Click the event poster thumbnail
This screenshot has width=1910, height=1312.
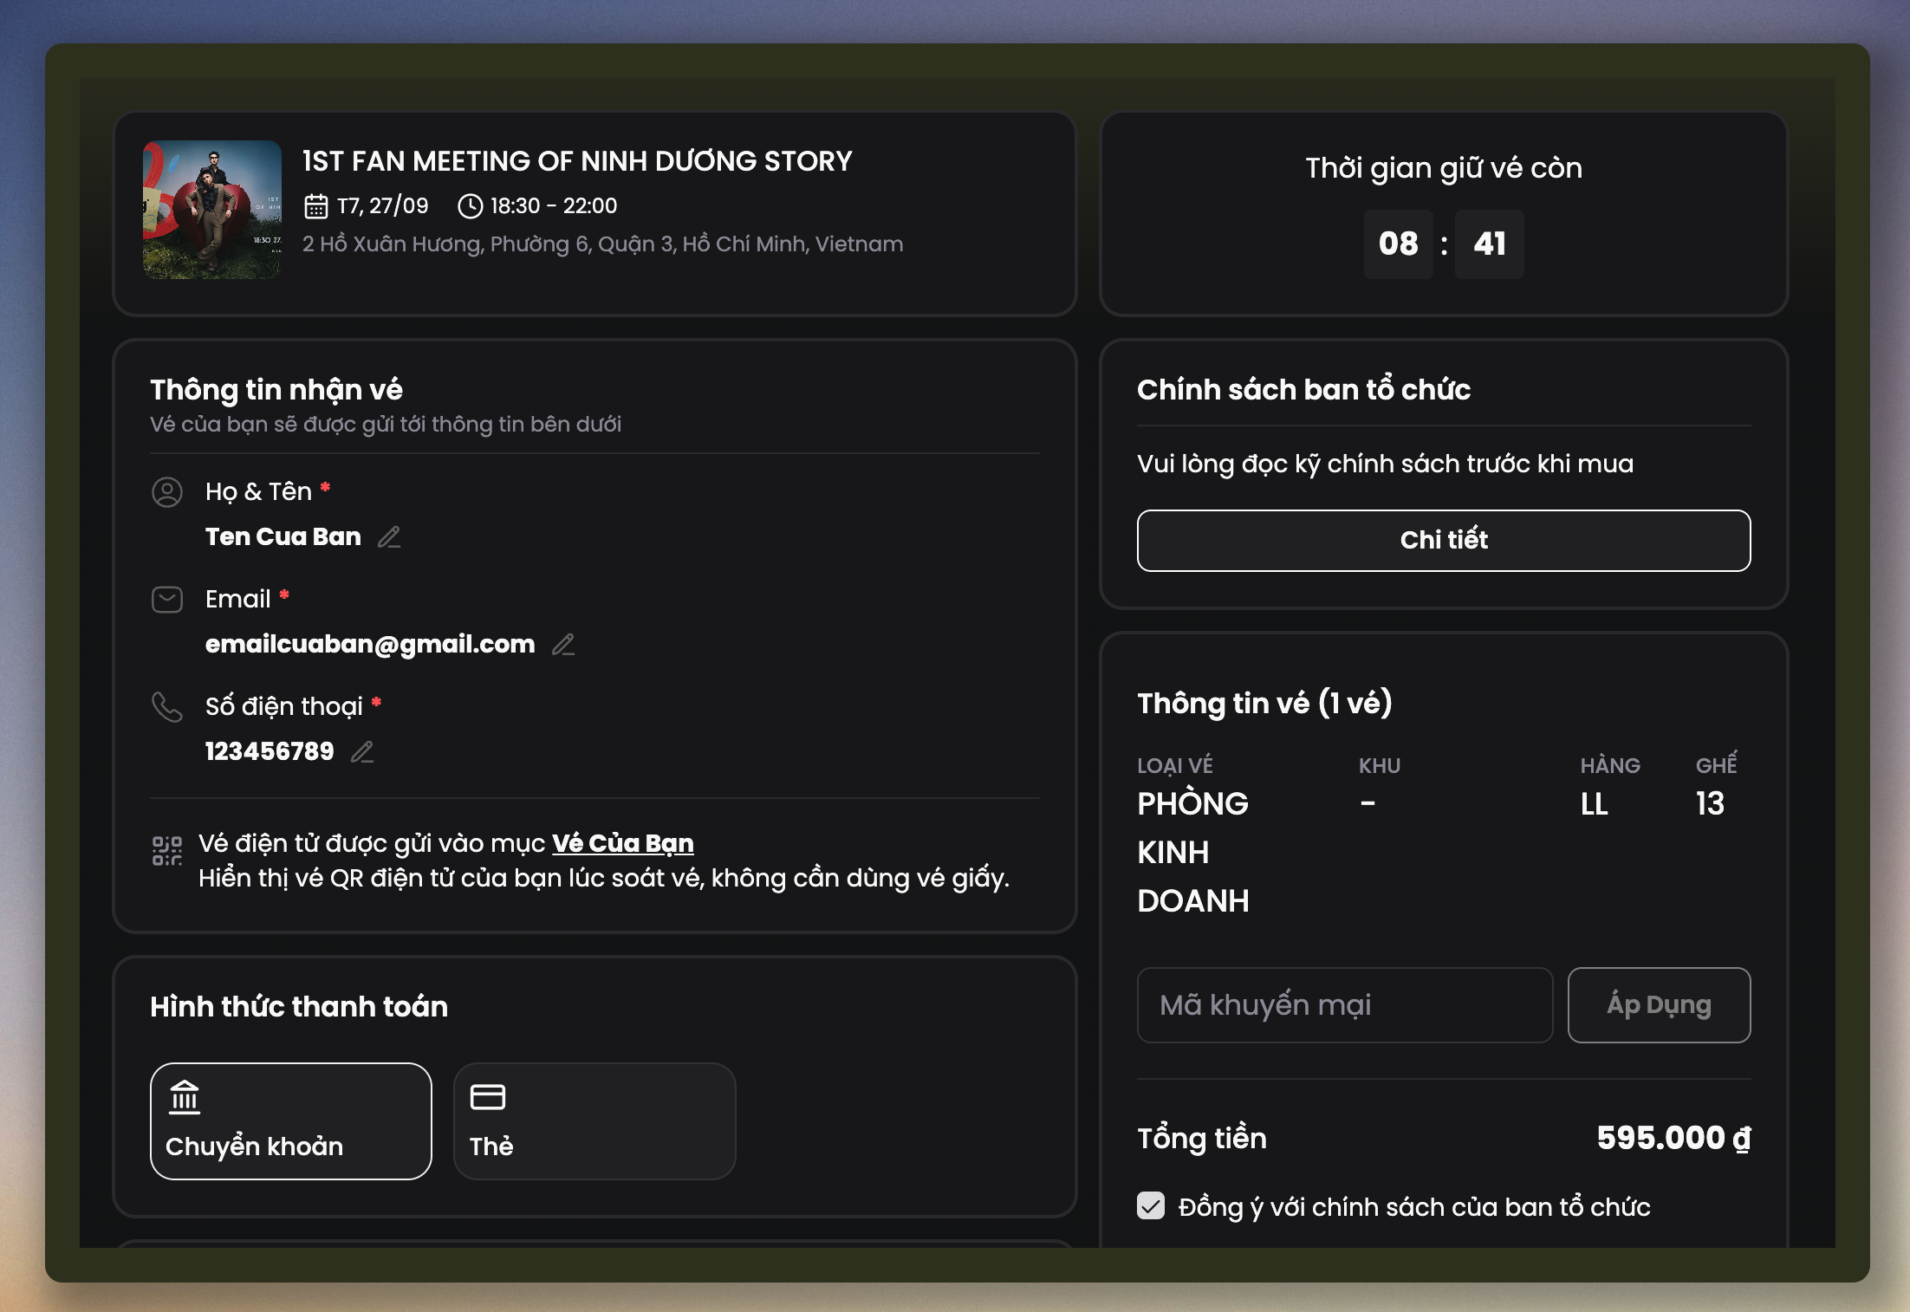[212, 210]
